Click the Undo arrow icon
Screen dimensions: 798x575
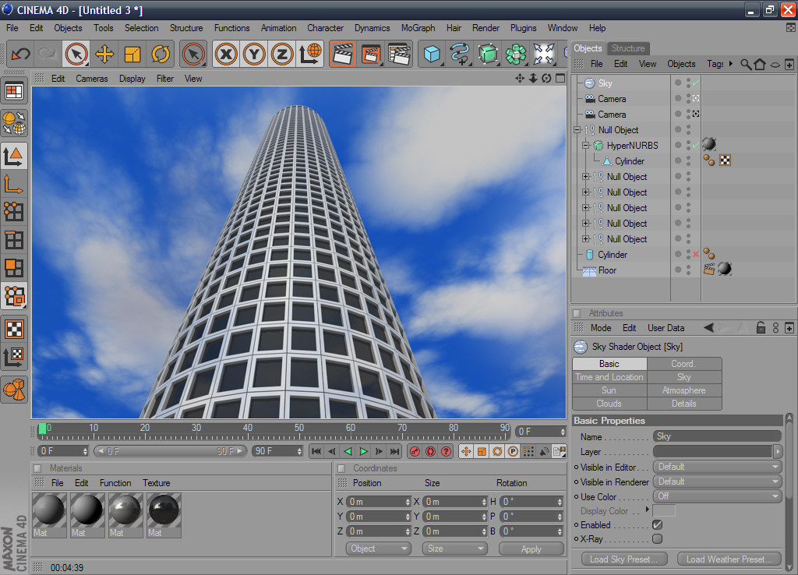click(21, 54)
